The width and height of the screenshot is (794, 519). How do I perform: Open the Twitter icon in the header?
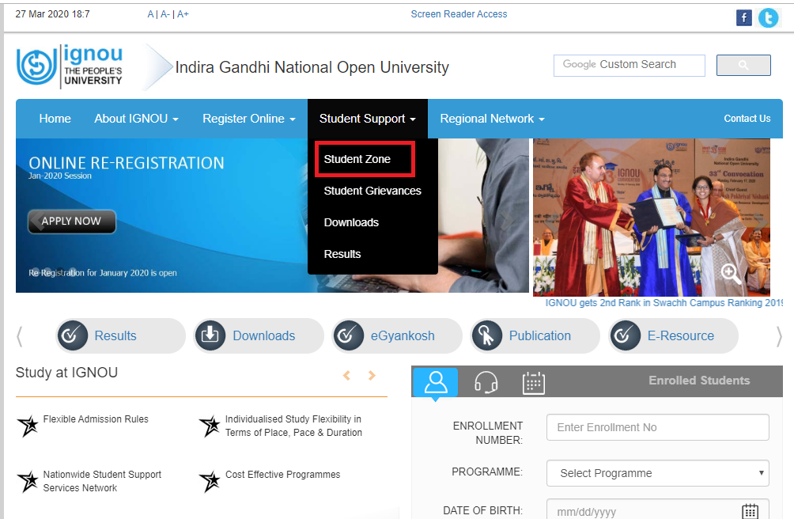768,17
